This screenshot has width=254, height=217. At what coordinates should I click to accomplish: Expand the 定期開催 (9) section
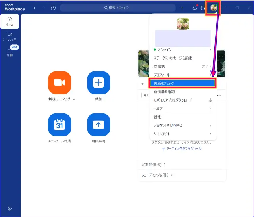(x=153, y=164)
